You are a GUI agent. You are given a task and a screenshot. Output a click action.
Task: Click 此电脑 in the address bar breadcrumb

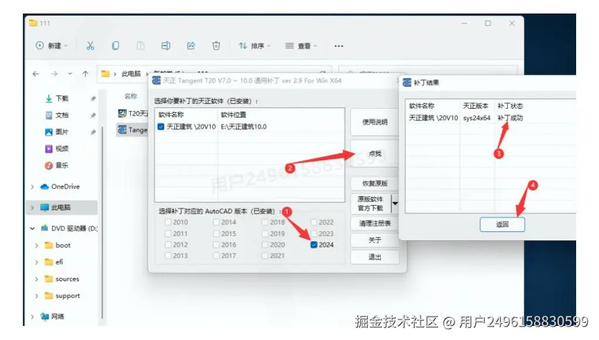pos(131,74)
